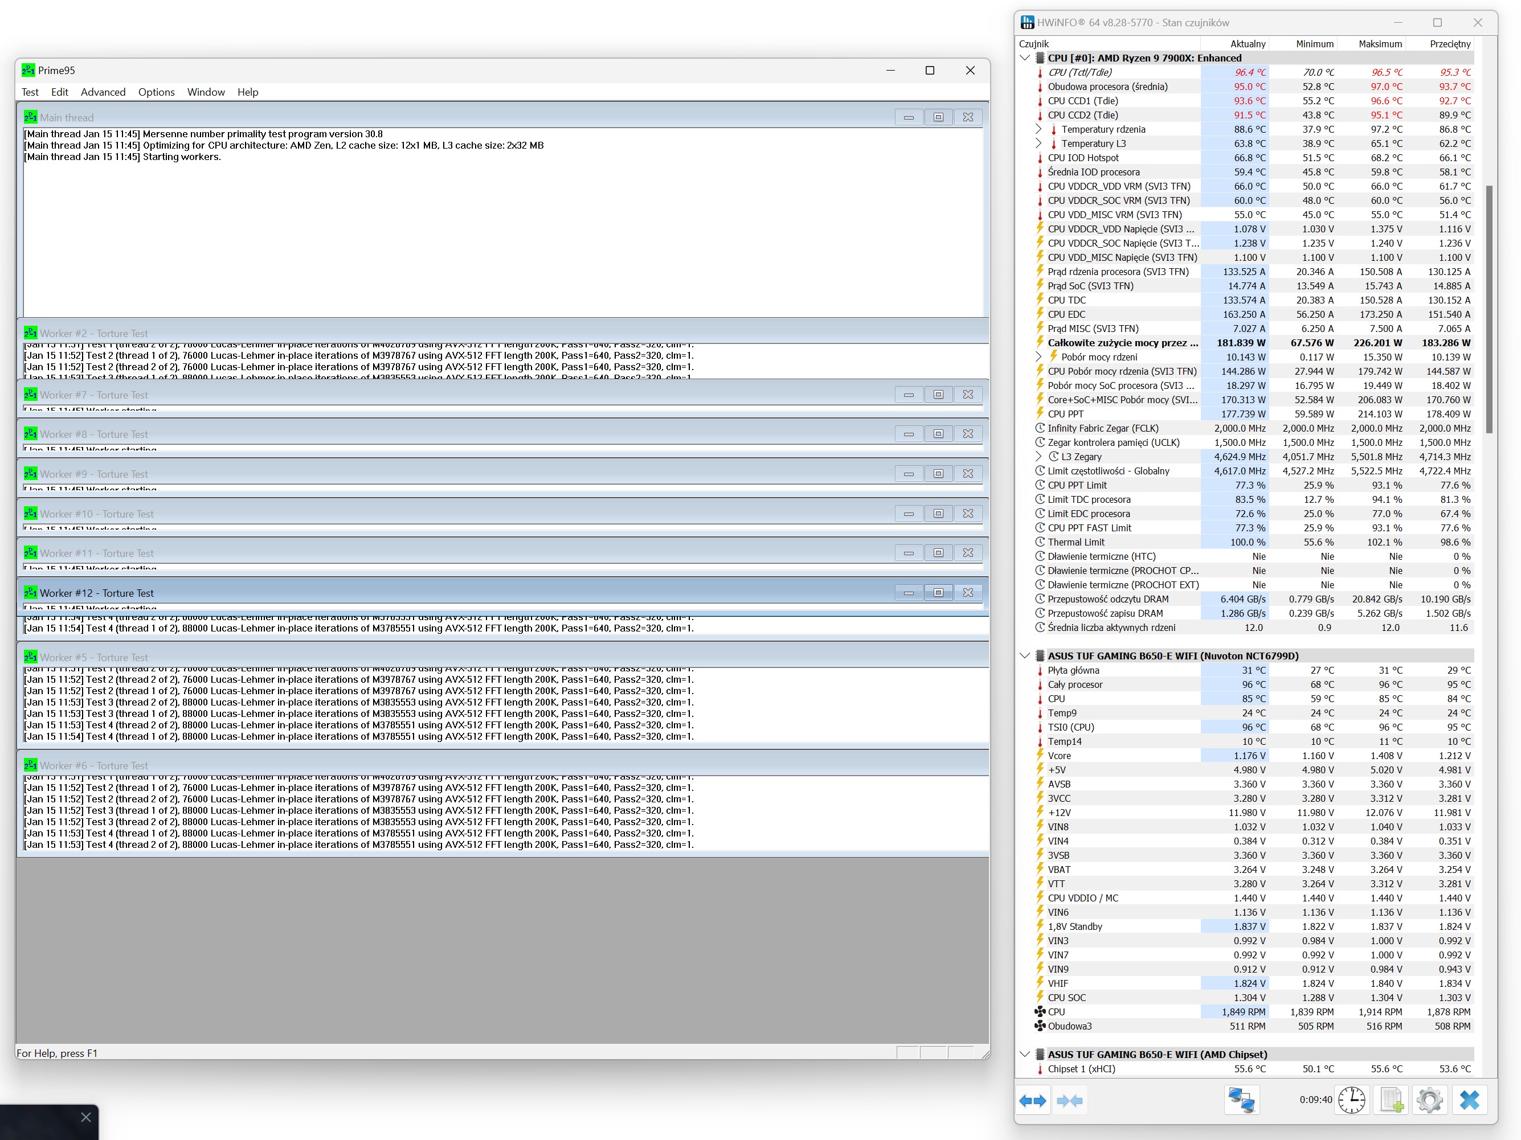Open the Options menu in Prime95
The image size is (1521, 1140).
pos(156,92)
